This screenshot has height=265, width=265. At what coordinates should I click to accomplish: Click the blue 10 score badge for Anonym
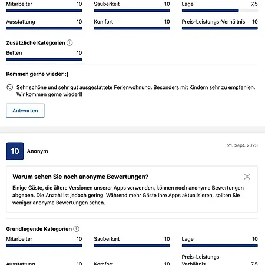pyautogui.click(x=15, y=151)
